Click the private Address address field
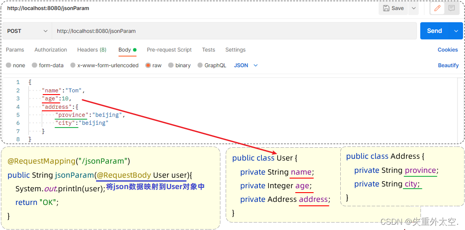The height and width of the screenshot is (230, 465). click(285, 199)
